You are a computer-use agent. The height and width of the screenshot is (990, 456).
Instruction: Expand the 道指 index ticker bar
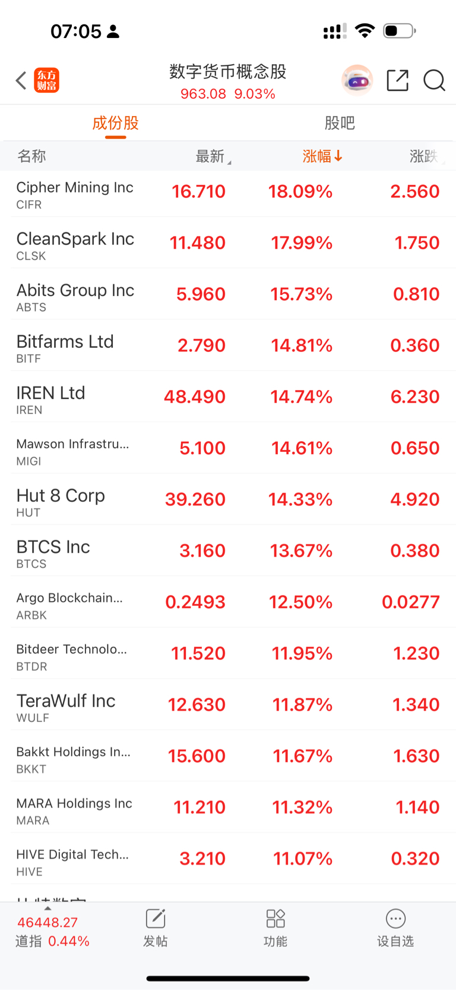click(x=52, y=931)
